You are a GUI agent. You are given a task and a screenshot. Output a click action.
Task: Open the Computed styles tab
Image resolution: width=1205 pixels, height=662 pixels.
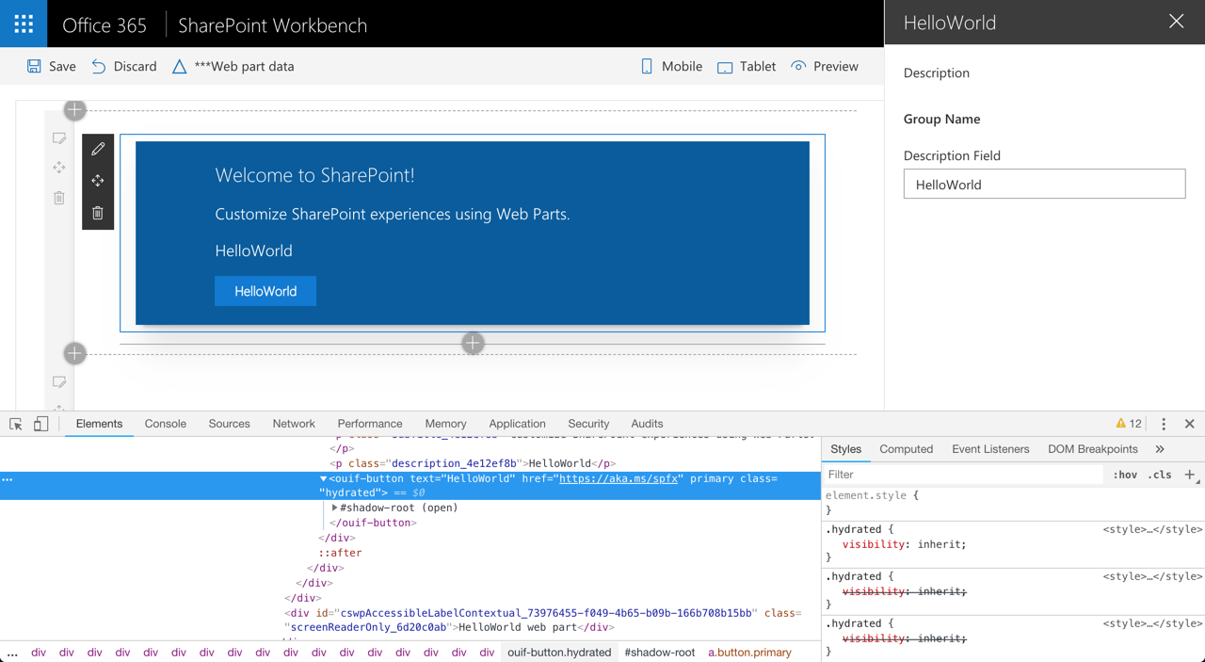pos(906,449)
